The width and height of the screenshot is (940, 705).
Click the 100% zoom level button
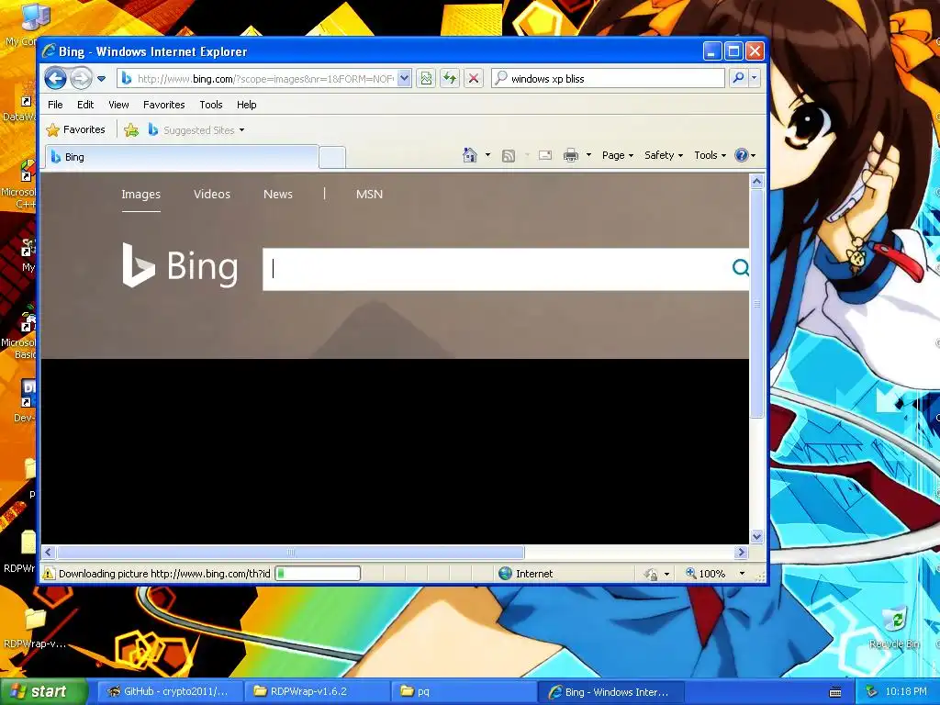coord(706,574)
